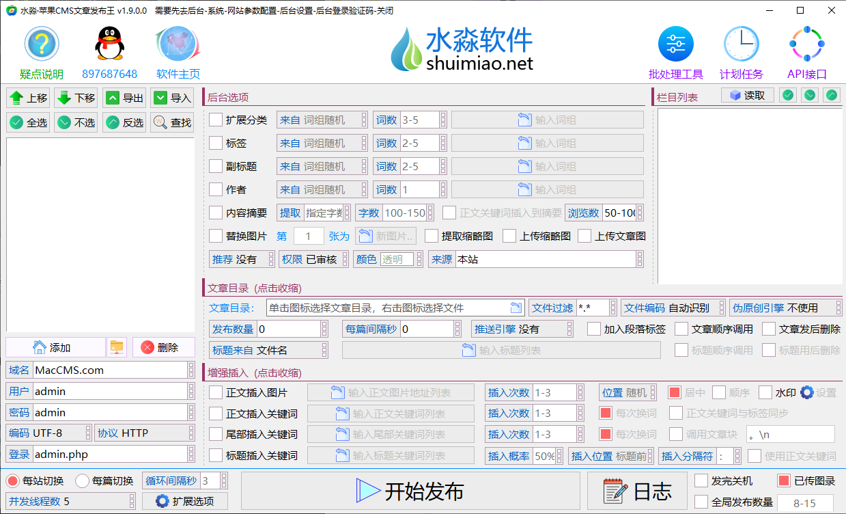Open the 日志 log button
The width and height of the screenshot is (846, 514).
click(637, 491)
